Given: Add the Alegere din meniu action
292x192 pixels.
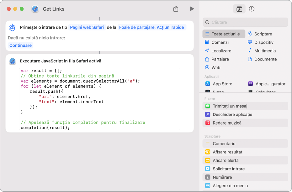Looking at the screenshot, I should [245, 186].
